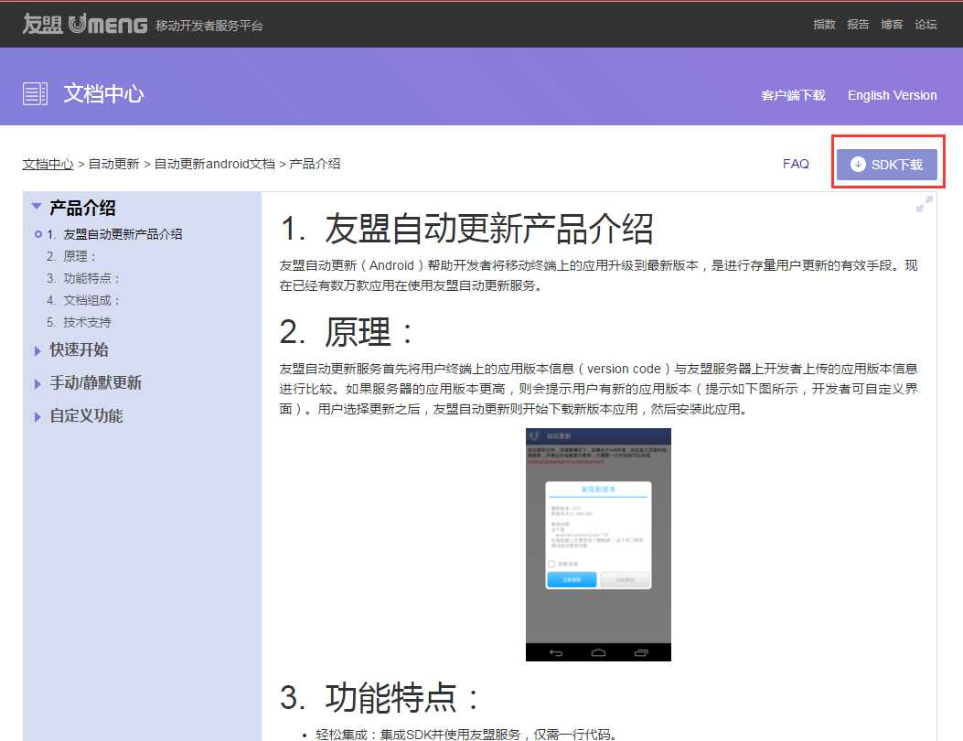Click the 文档中心 page title
This screenshot has width=963, height=741.
pyautogui.click(x=103, y=94)
